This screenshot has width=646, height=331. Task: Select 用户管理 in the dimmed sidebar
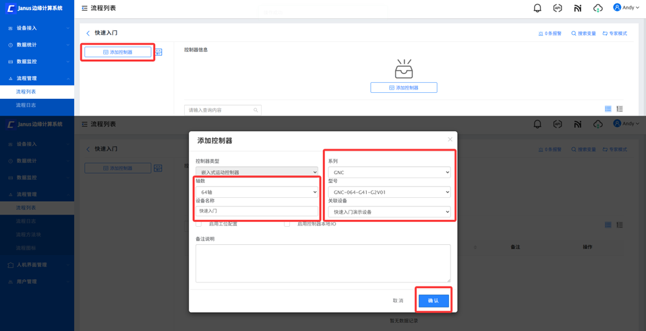click(x=27, y=281)
